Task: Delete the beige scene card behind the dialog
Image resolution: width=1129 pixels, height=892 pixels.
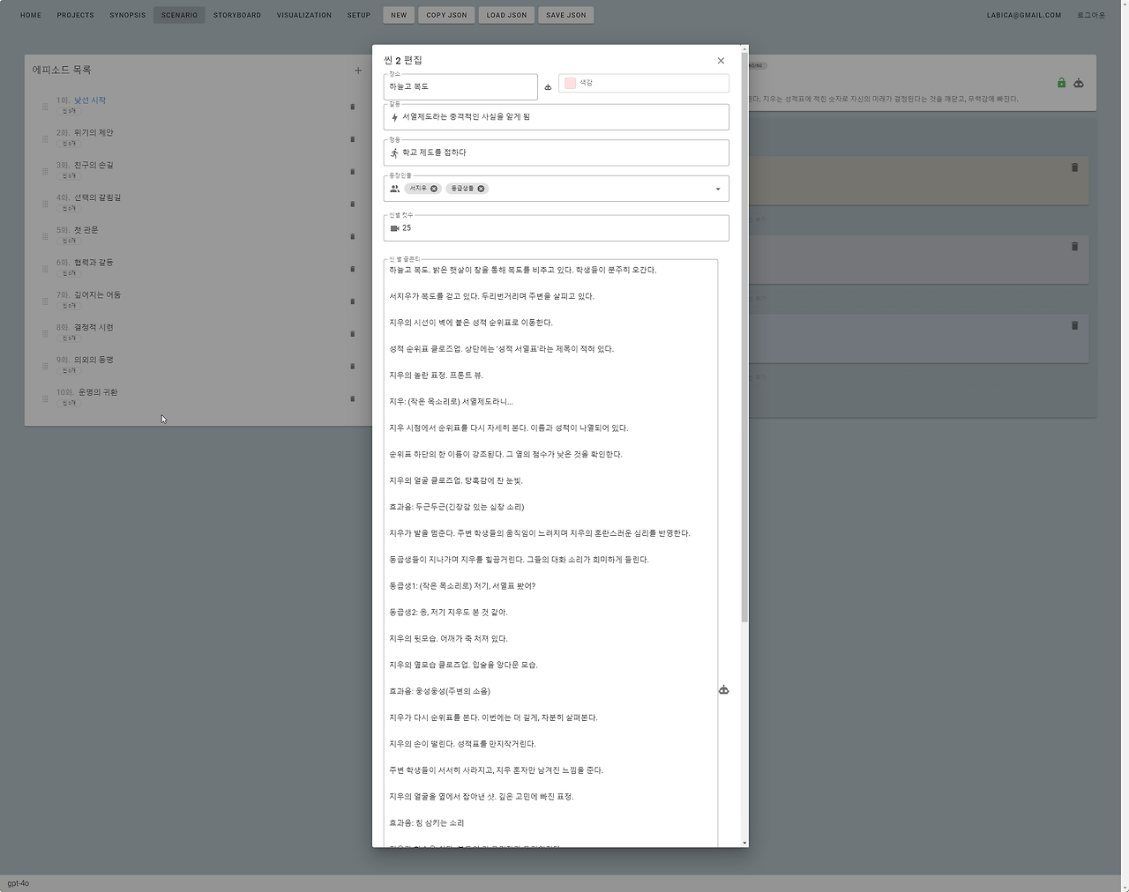Action: 1074,167
